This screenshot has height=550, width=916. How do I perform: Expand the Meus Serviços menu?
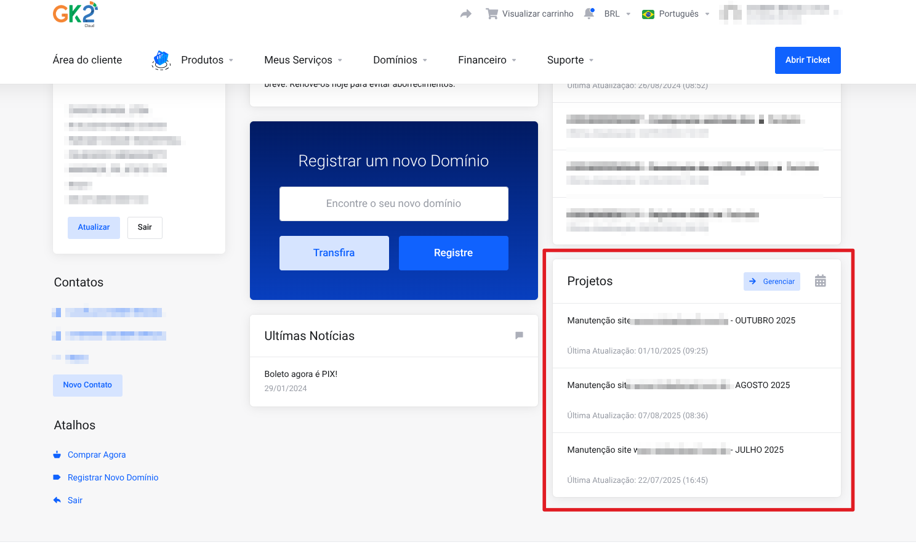(x=303, y=60)
